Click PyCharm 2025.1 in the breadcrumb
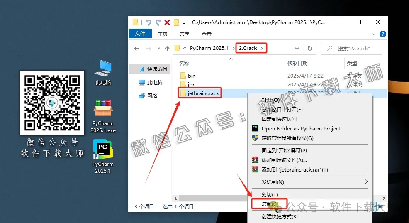Viewport: 409px width, 223px height. [x=209, y=48]
